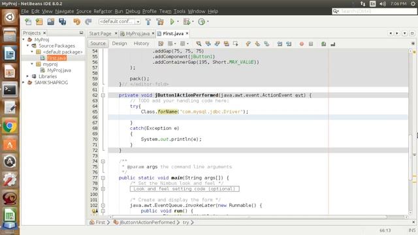The width and height of the screenshot is (418, 235).
Task: Switch editor to Source view
Action: pos(98,44)
